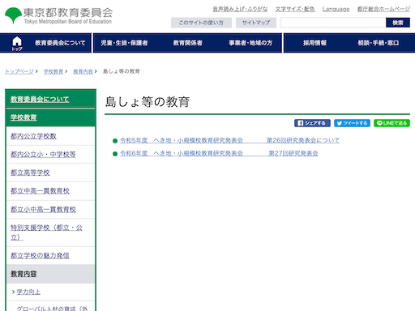Open the 都内公立小・中学校等 sidebar link
The image size is (415, 311).
43,154
